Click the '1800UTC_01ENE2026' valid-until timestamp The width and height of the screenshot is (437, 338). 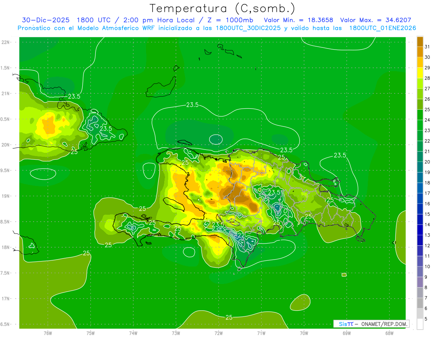(x=382, y=28)
